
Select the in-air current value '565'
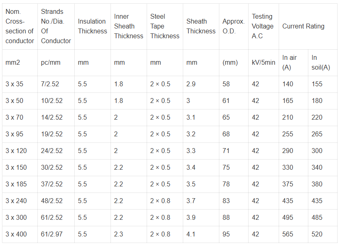(288, 234)
